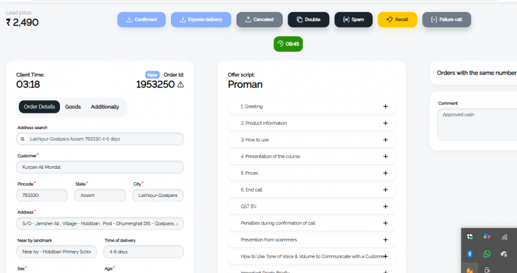Expand the 1. Greeting script section

(312, 106)
